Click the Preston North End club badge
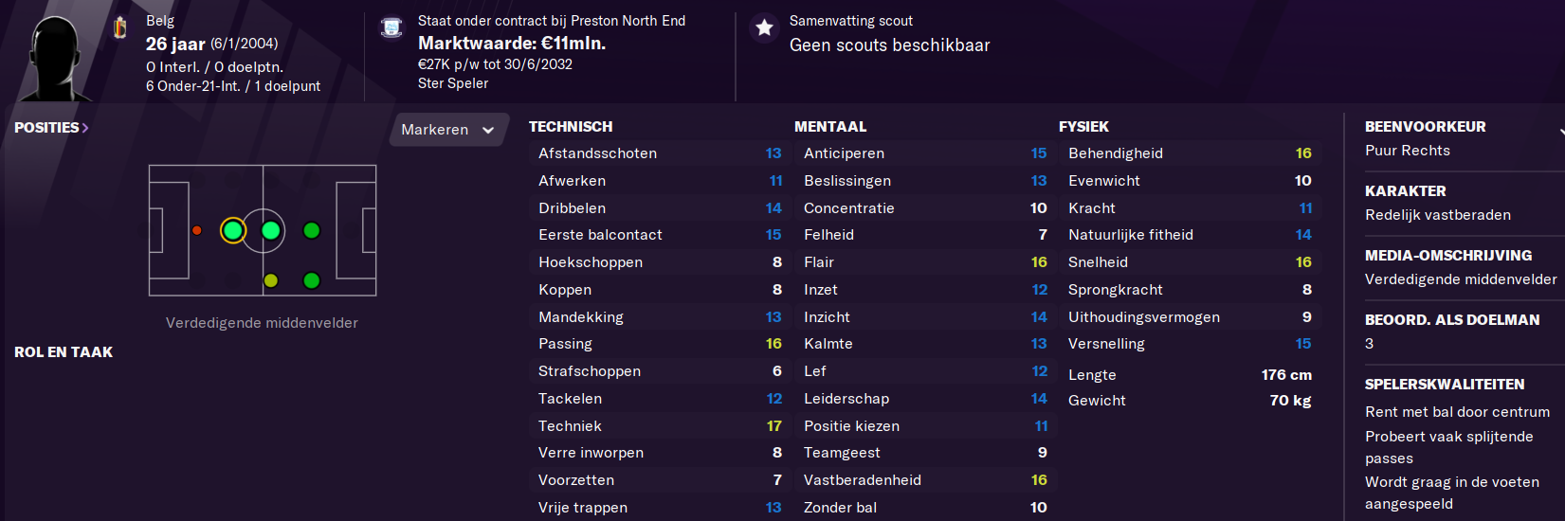 point(391,27)
